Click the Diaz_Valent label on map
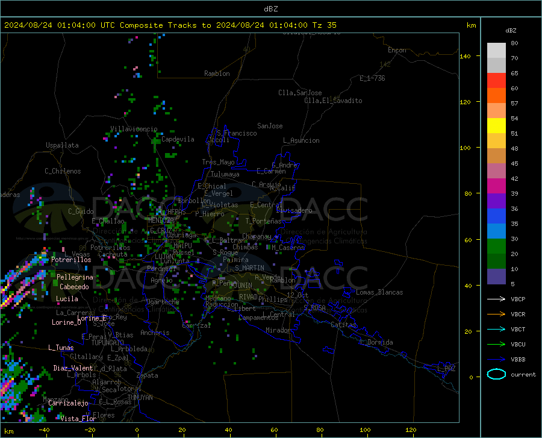 (x=73, y=368)
